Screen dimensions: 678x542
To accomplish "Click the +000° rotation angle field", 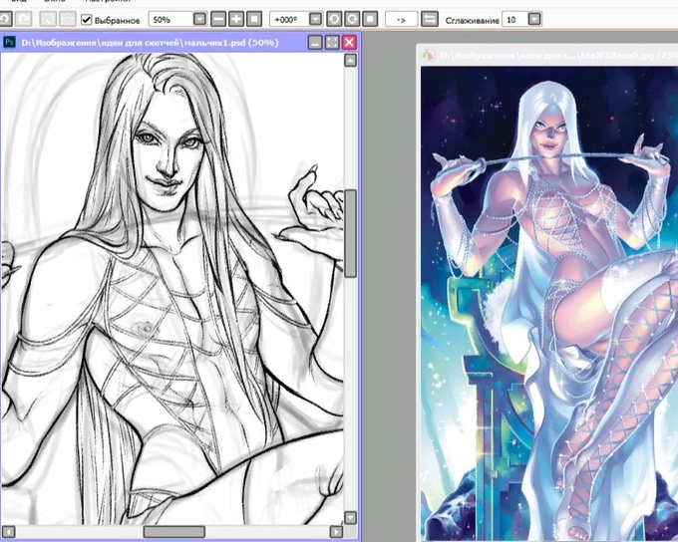I will point(290,20).
